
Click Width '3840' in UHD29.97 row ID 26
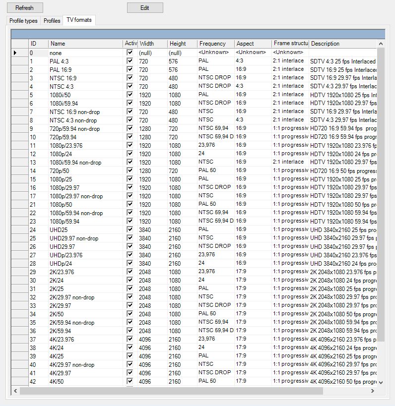click(152, 247)
